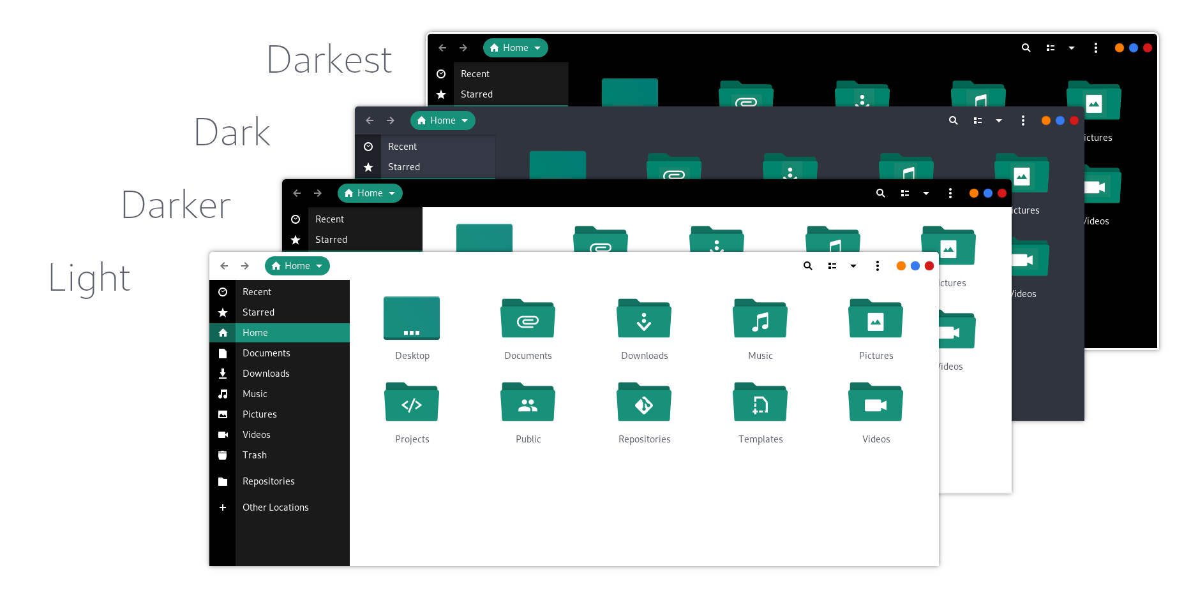
Task: Click the Recent clock icon in Light sidebar
Action: point(223,292)
